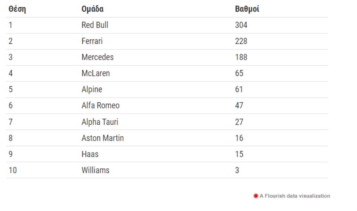Select the Ομάδα column header
This screenshot has width=357, height=211.
[92, 9]
